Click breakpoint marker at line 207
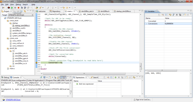The width and height of the screenshot is (193, 102). pos(37,63)
